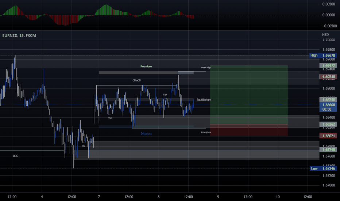Click the NZD currency label on price axis
The width and height of the screenshot is (340, 201).
click(x=325, y=35)
